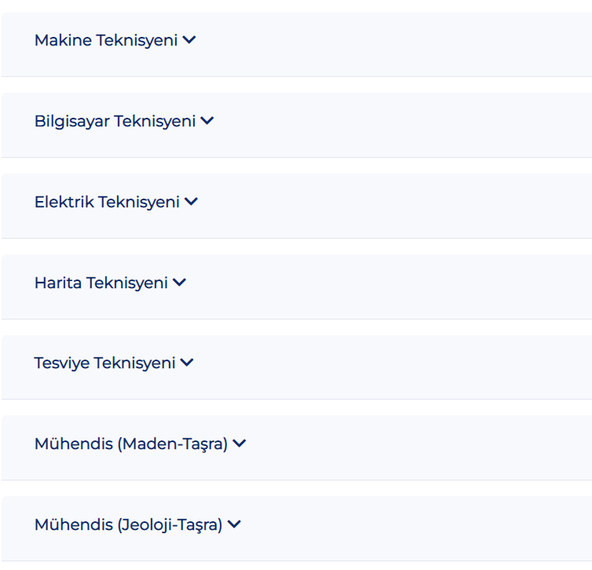Open the Mühendis (Jeoloji-Taşra) heading text
Viewport: 592px width, 570px height.
(x=128, y=524)
